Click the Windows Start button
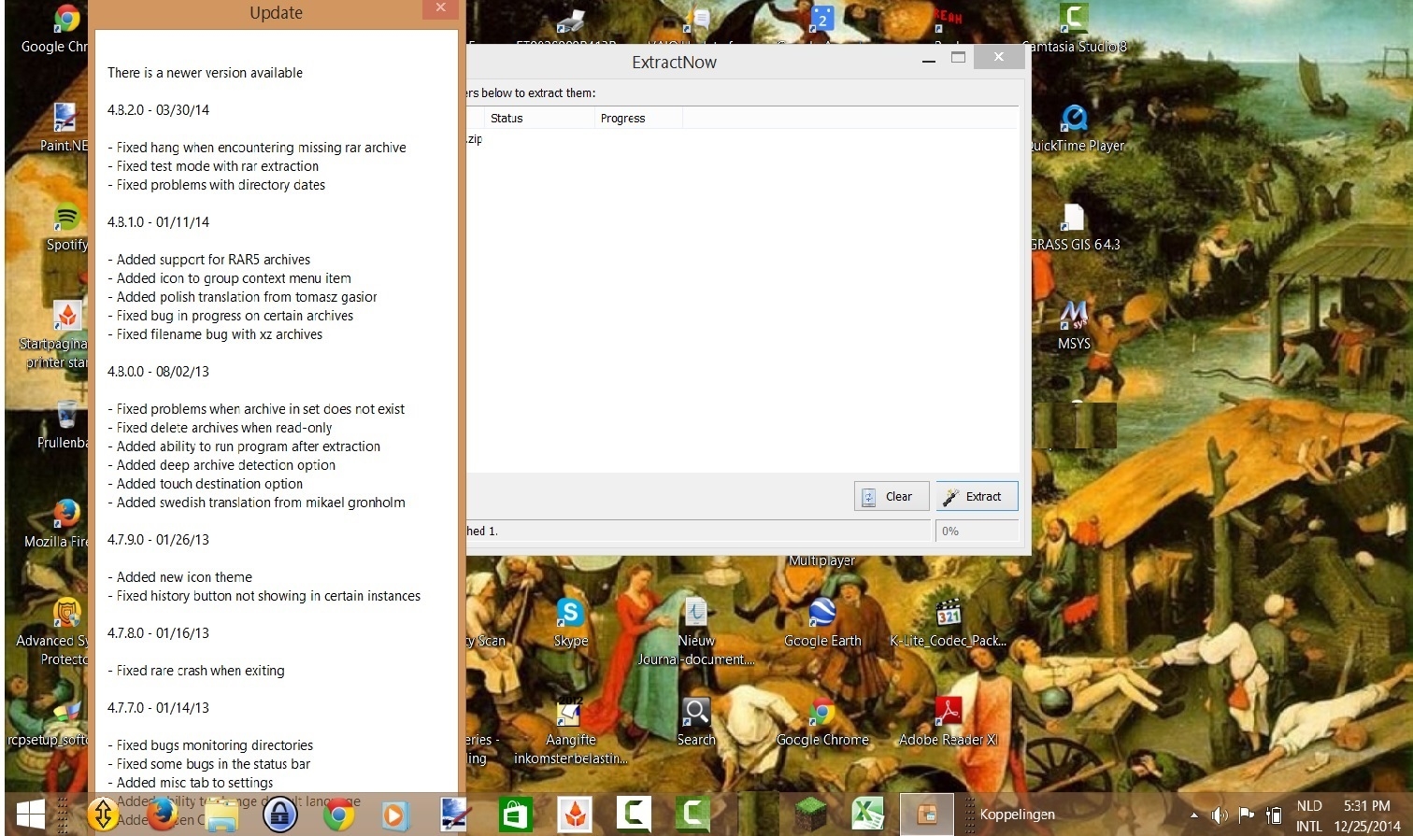 [x=30, y=815]
